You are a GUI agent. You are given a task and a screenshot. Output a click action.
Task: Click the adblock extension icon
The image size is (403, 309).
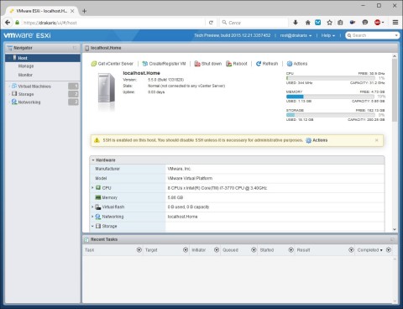[378, 23]
